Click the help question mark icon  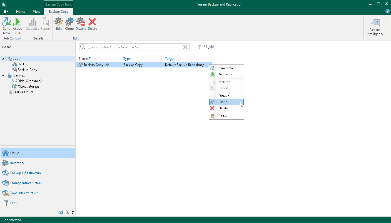click(388, 11)
